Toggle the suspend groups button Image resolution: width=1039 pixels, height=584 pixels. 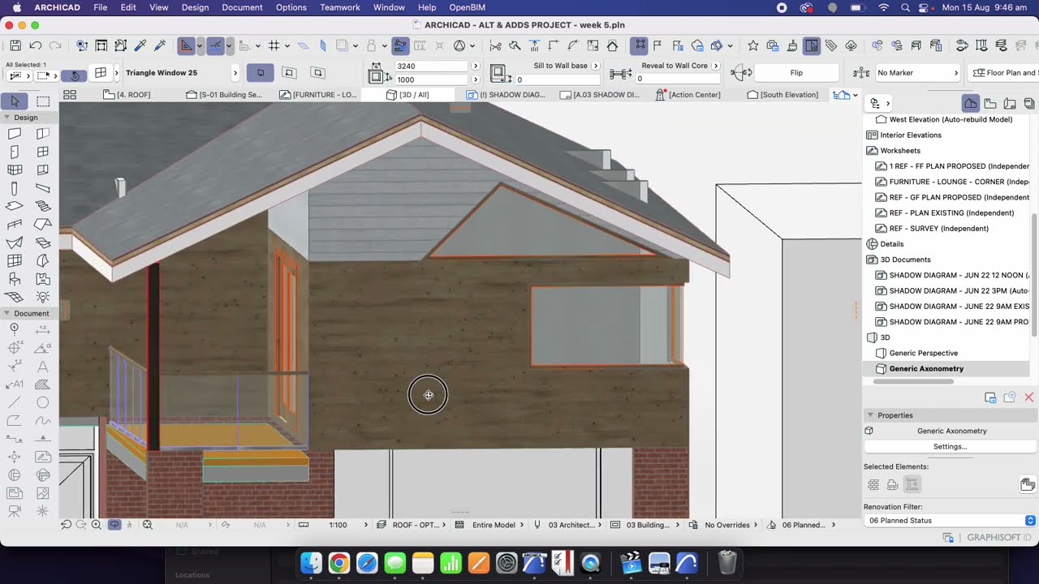(641, 45)
